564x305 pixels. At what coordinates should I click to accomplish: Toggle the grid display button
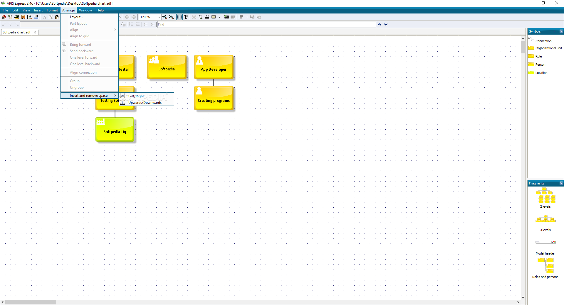pyautogui.click(x=179, y=17)
